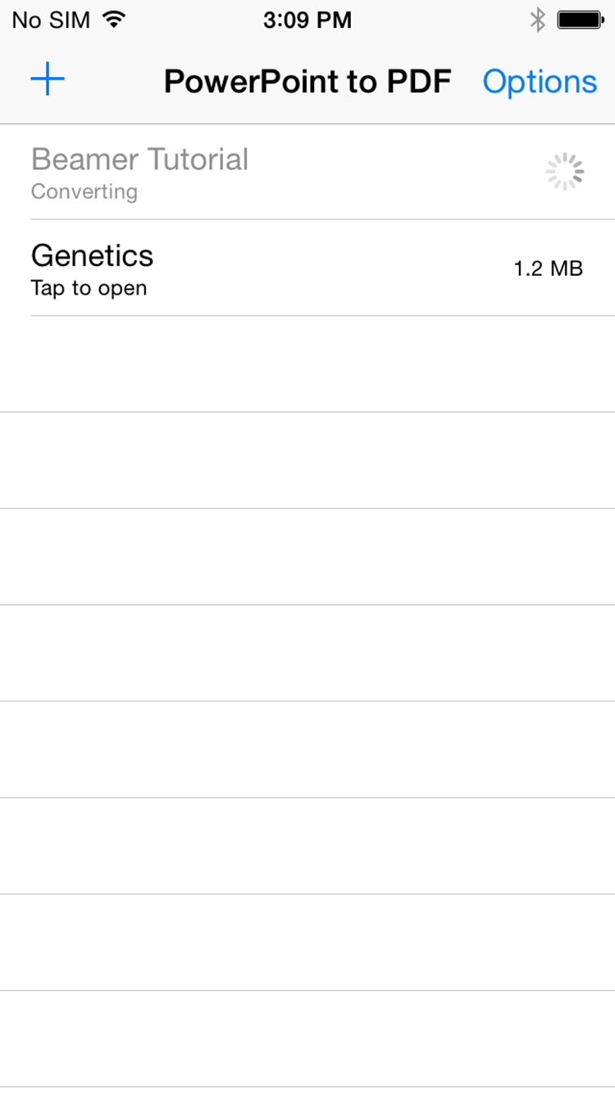Select the Beamer Tutorial item
Image resolution: width=615 pixels, height=1095 pixels.
click(139, 159)
